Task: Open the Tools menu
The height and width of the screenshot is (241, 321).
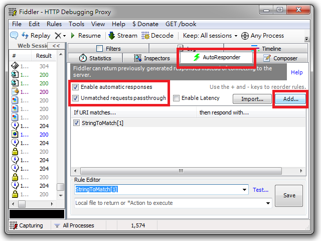Action: [x=76, y=24]
